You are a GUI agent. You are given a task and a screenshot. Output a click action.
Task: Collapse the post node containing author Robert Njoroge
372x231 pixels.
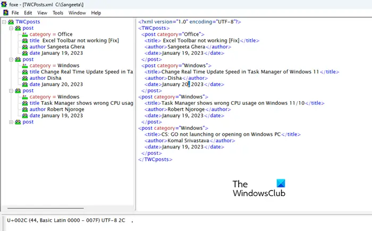click(x=11, y=90)
